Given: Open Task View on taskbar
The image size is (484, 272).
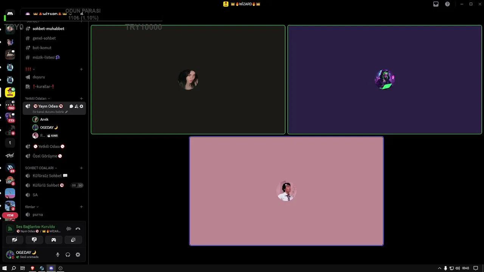Looking at the screenshot, I should tap(23, 268).
